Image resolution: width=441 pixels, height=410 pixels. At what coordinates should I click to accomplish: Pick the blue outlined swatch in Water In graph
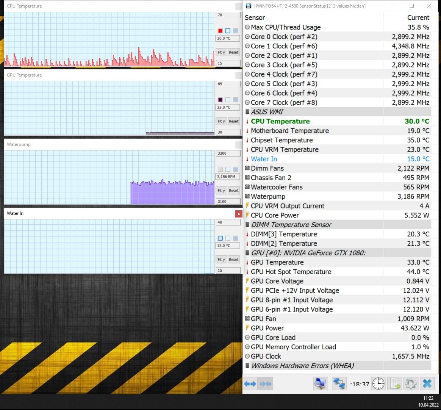coord(220,238)
